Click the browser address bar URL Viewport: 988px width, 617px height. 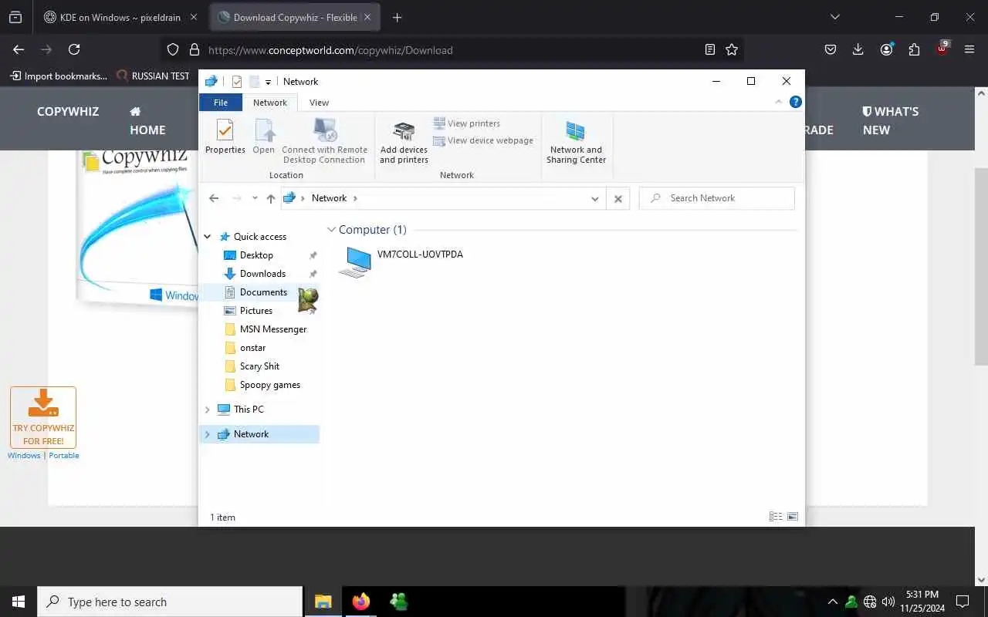coord(330,50)
